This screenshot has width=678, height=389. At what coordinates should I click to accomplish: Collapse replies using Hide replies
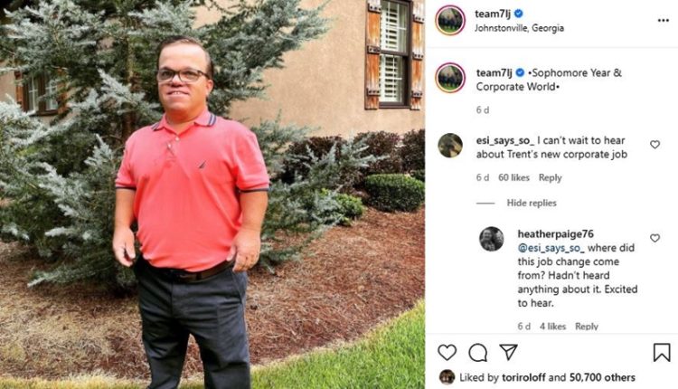pos(532,203)
